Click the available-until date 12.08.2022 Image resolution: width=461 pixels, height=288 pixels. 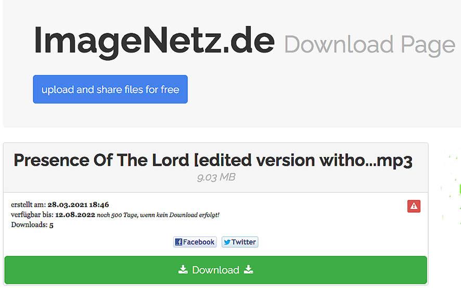[75, 215]
